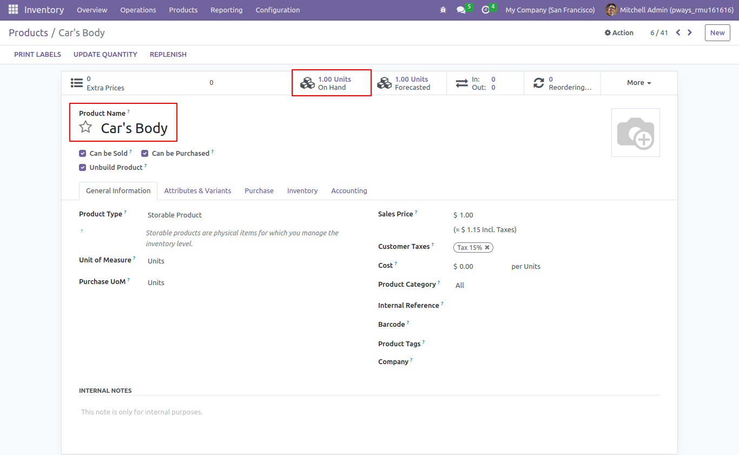739x455 pixels.
Task: Open the Configuration menu
Action: coord(278,10)
